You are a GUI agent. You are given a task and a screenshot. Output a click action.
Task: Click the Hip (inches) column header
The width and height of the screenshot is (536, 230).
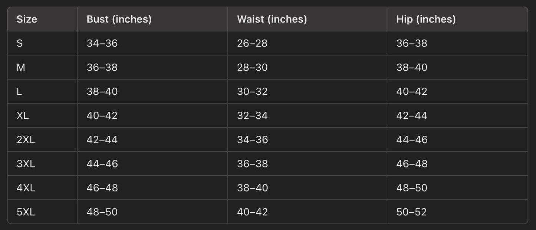[426, 19]
